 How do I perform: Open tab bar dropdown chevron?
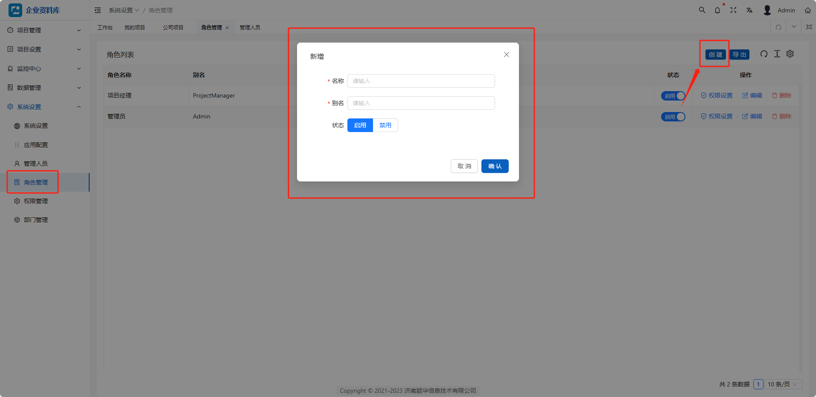tap(794, 27)
